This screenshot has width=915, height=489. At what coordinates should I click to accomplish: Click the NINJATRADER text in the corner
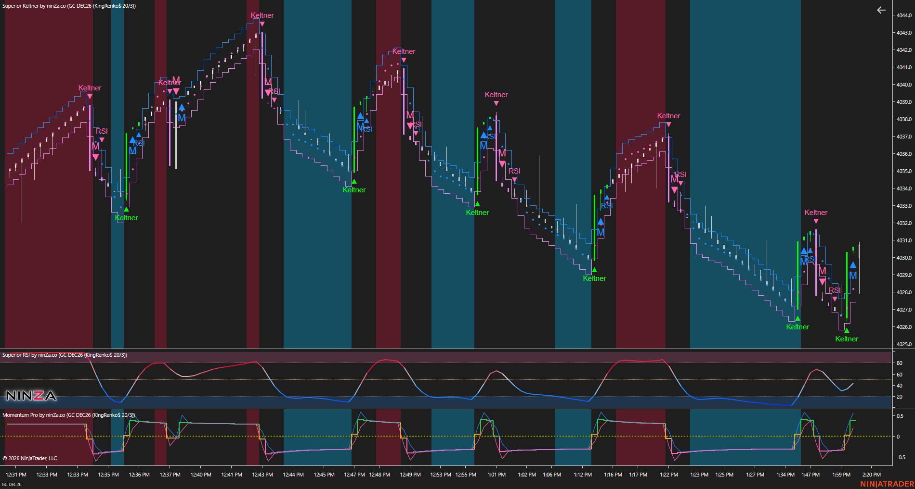coord(887,484)
